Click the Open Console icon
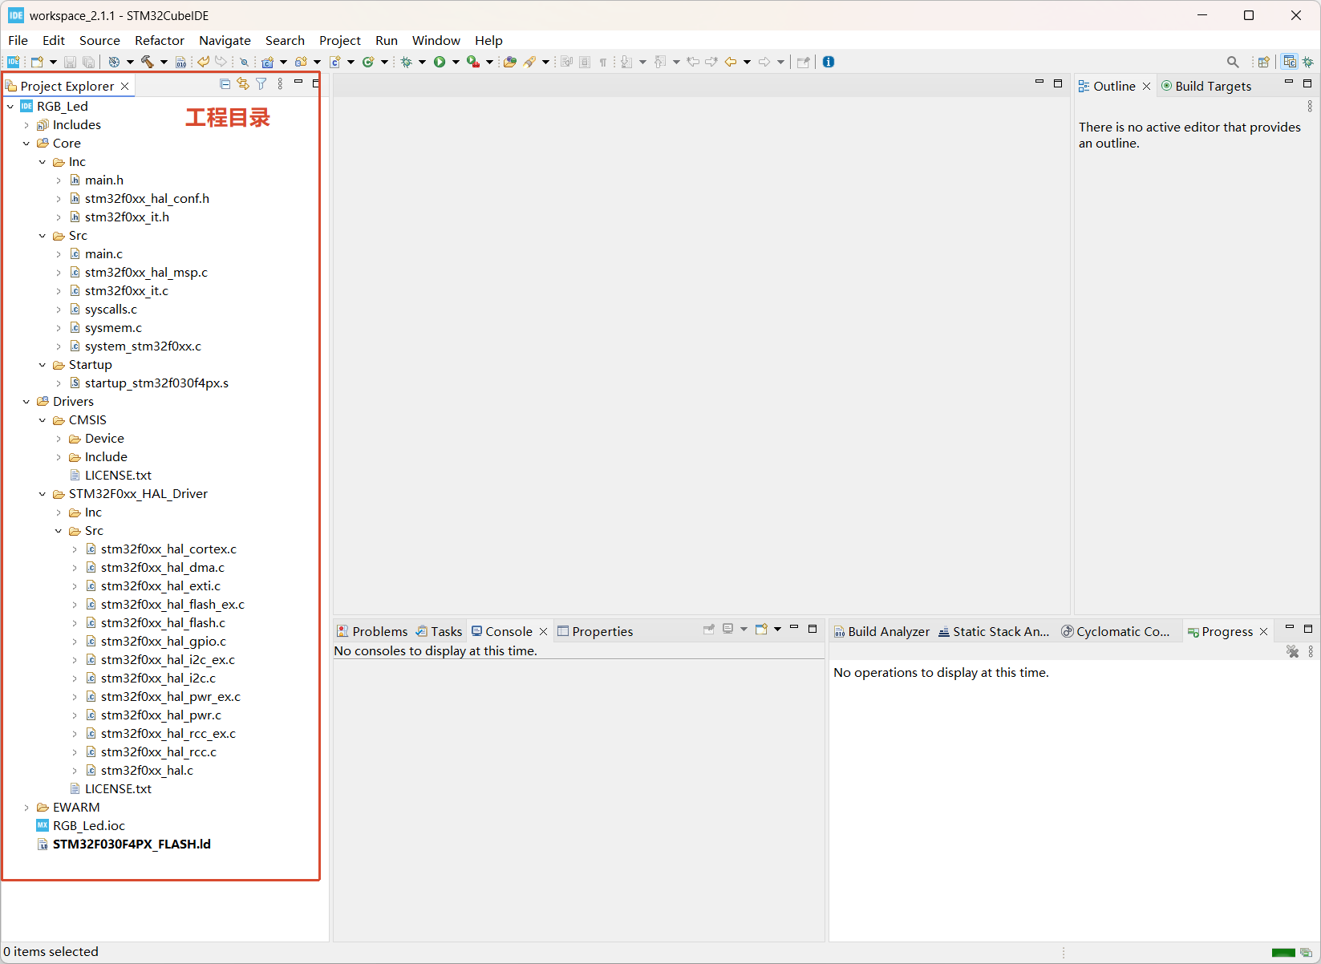Viewport: 1321px width, 964px height. [x=761, y=630]
